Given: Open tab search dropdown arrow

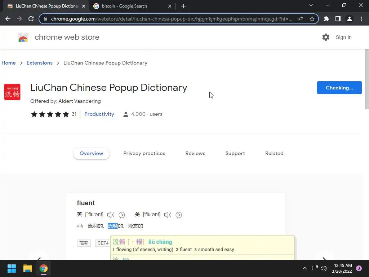Looking at the screenshot, I should point(311,5).
